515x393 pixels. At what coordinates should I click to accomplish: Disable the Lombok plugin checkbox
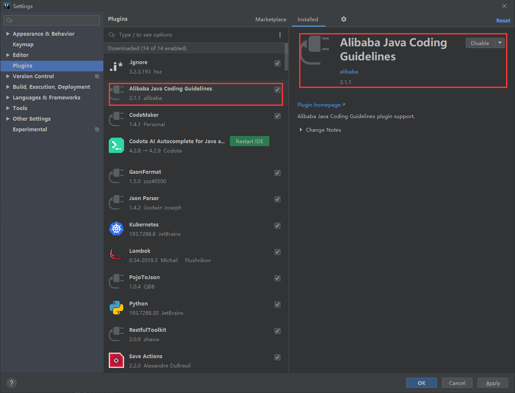pyautogui.click(x=277, y=252)
